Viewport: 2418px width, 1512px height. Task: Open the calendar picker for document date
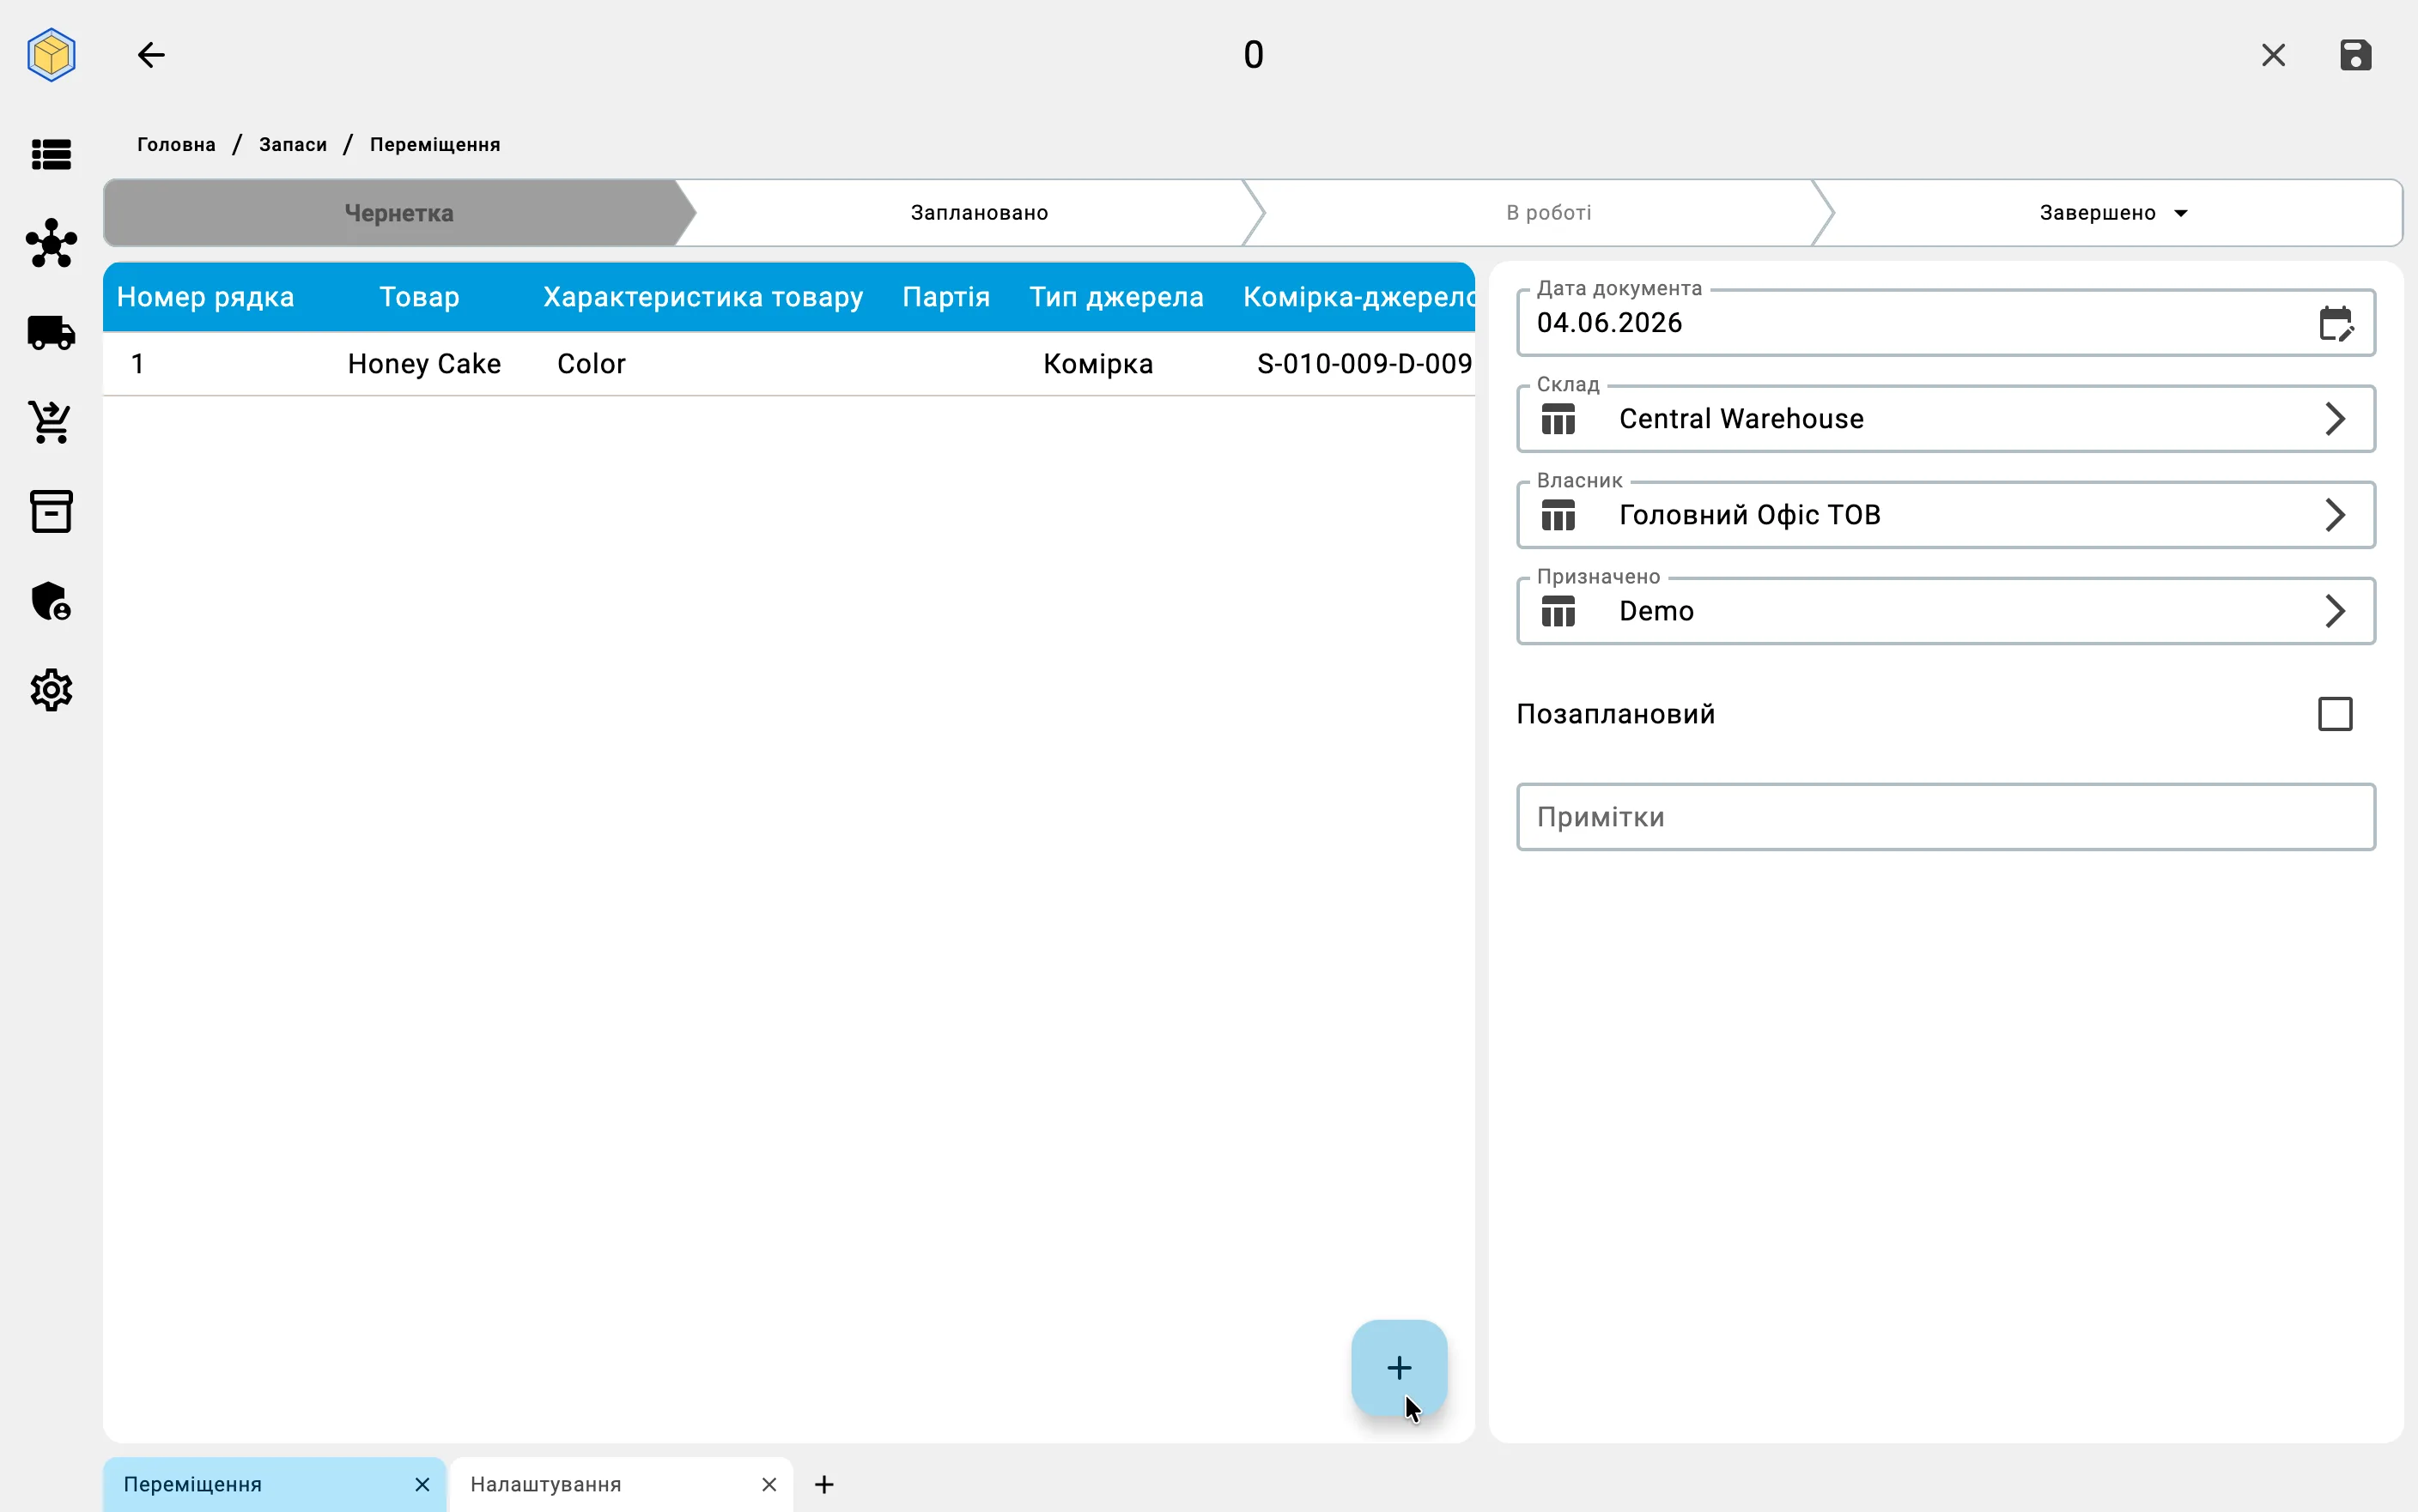[2335, 323]
